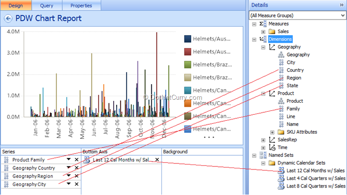Remove Geography City from Series
Viewport: 347px width, 195px height.
pos(76,184)
